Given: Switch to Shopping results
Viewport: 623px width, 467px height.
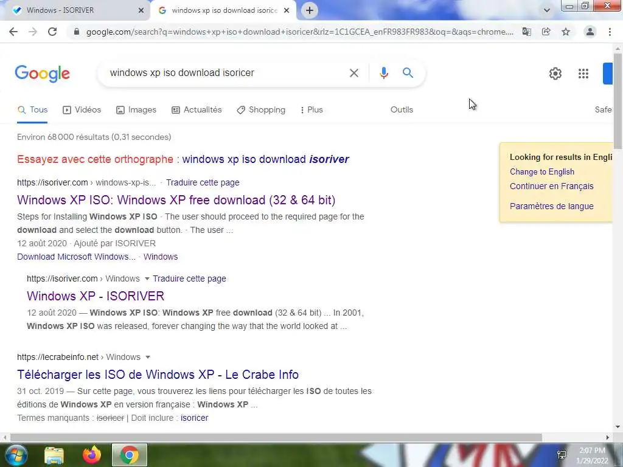Looking at the screenshot, I should pyautogui.click(x=261, y=110).
